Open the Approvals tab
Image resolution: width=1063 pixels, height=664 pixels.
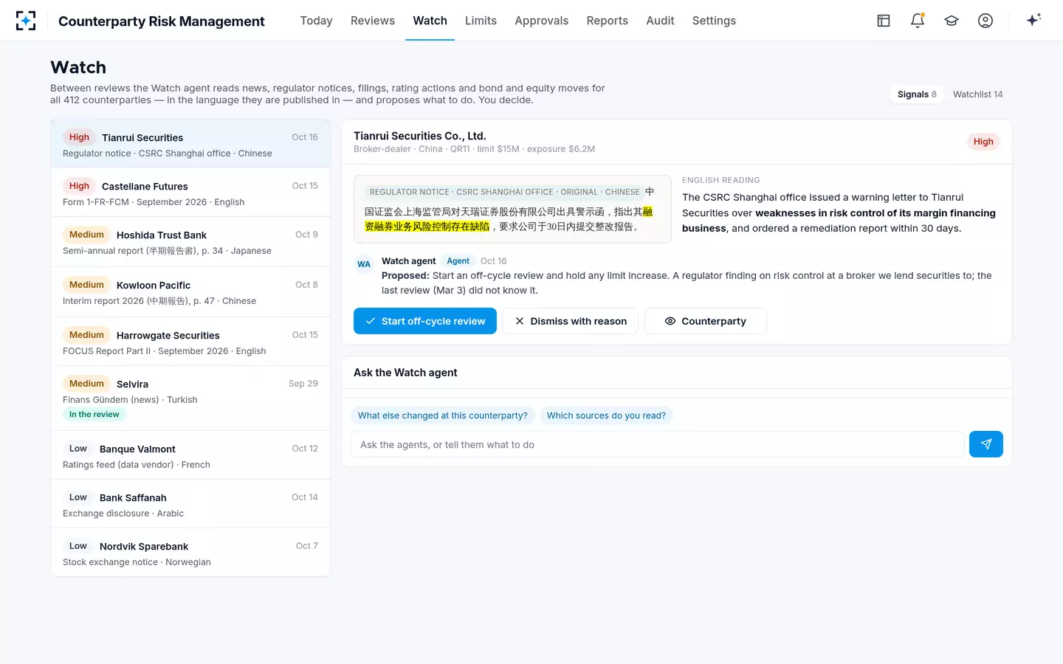tap(542, 21)
